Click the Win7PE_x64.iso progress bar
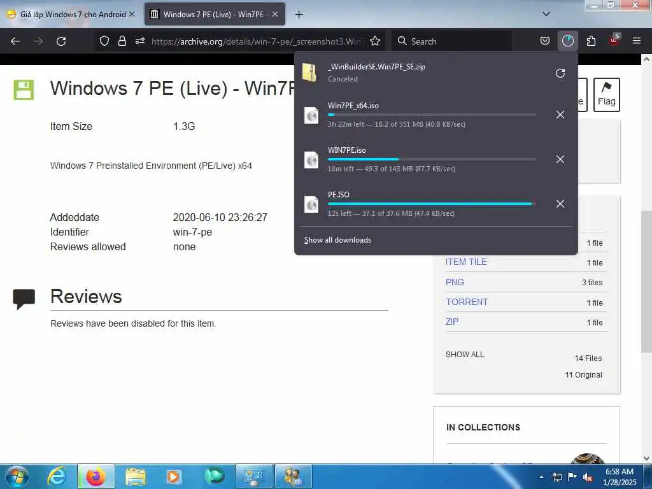Screen dimensions: 652x489 click(x=432, y=115)
